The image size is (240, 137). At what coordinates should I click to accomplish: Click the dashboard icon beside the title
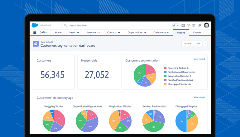point(36,44)
